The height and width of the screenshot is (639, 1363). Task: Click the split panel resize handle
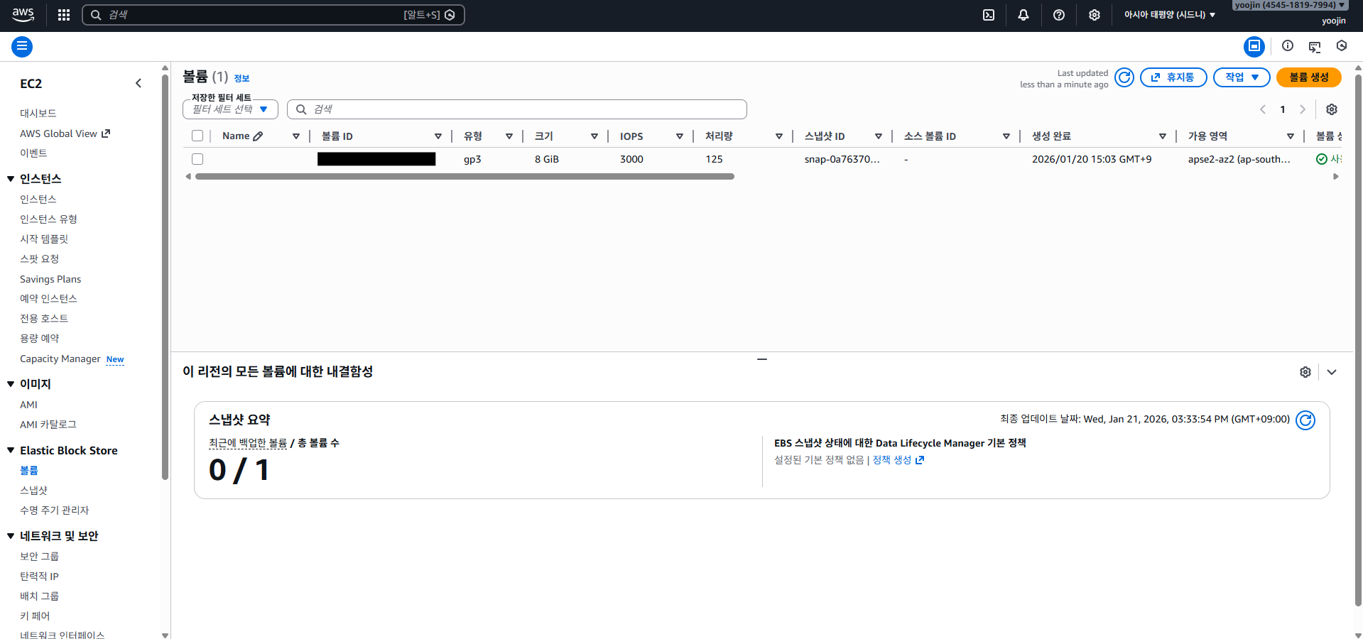coord(762,359)
